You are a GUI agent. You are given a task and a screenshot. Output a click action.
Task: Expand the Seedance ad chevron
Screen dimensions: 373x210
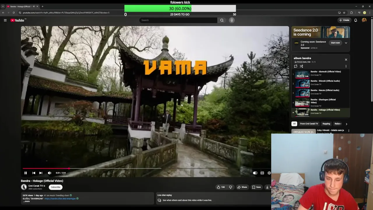[346, 43]
